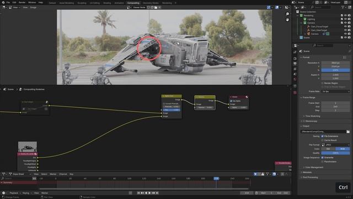Image resolution: width=353 pixels, height=199 pixels.
Task: Open the Channel menu in the Dope Sheet
Action: point(63,174)
